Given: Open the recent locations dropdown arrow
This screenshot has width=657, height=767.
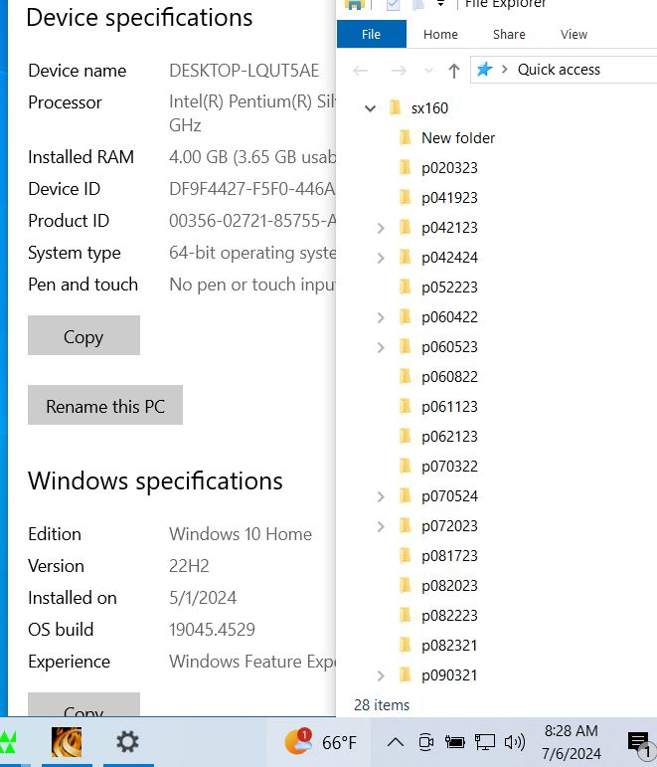Looking at the screenshot, I should (x=428, y=71).
